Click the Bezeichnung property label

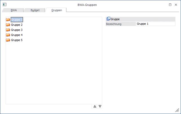pos(114,24)
